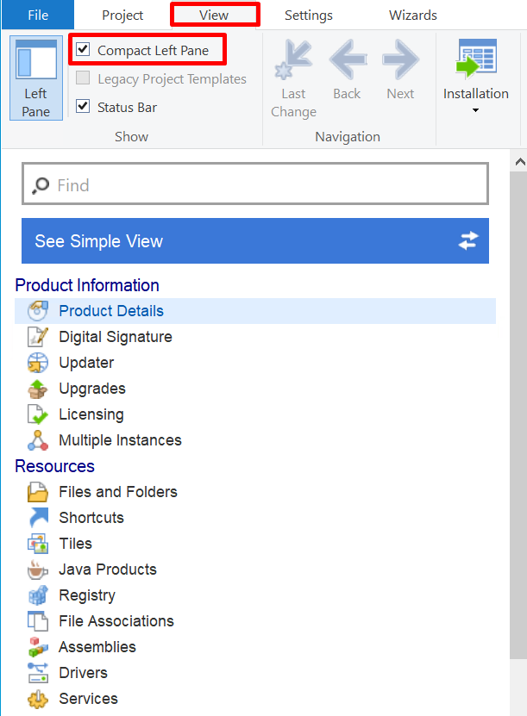Click the Java Products coffee icon
Viewport: 527px width, 716px height.
click(37, 570)
